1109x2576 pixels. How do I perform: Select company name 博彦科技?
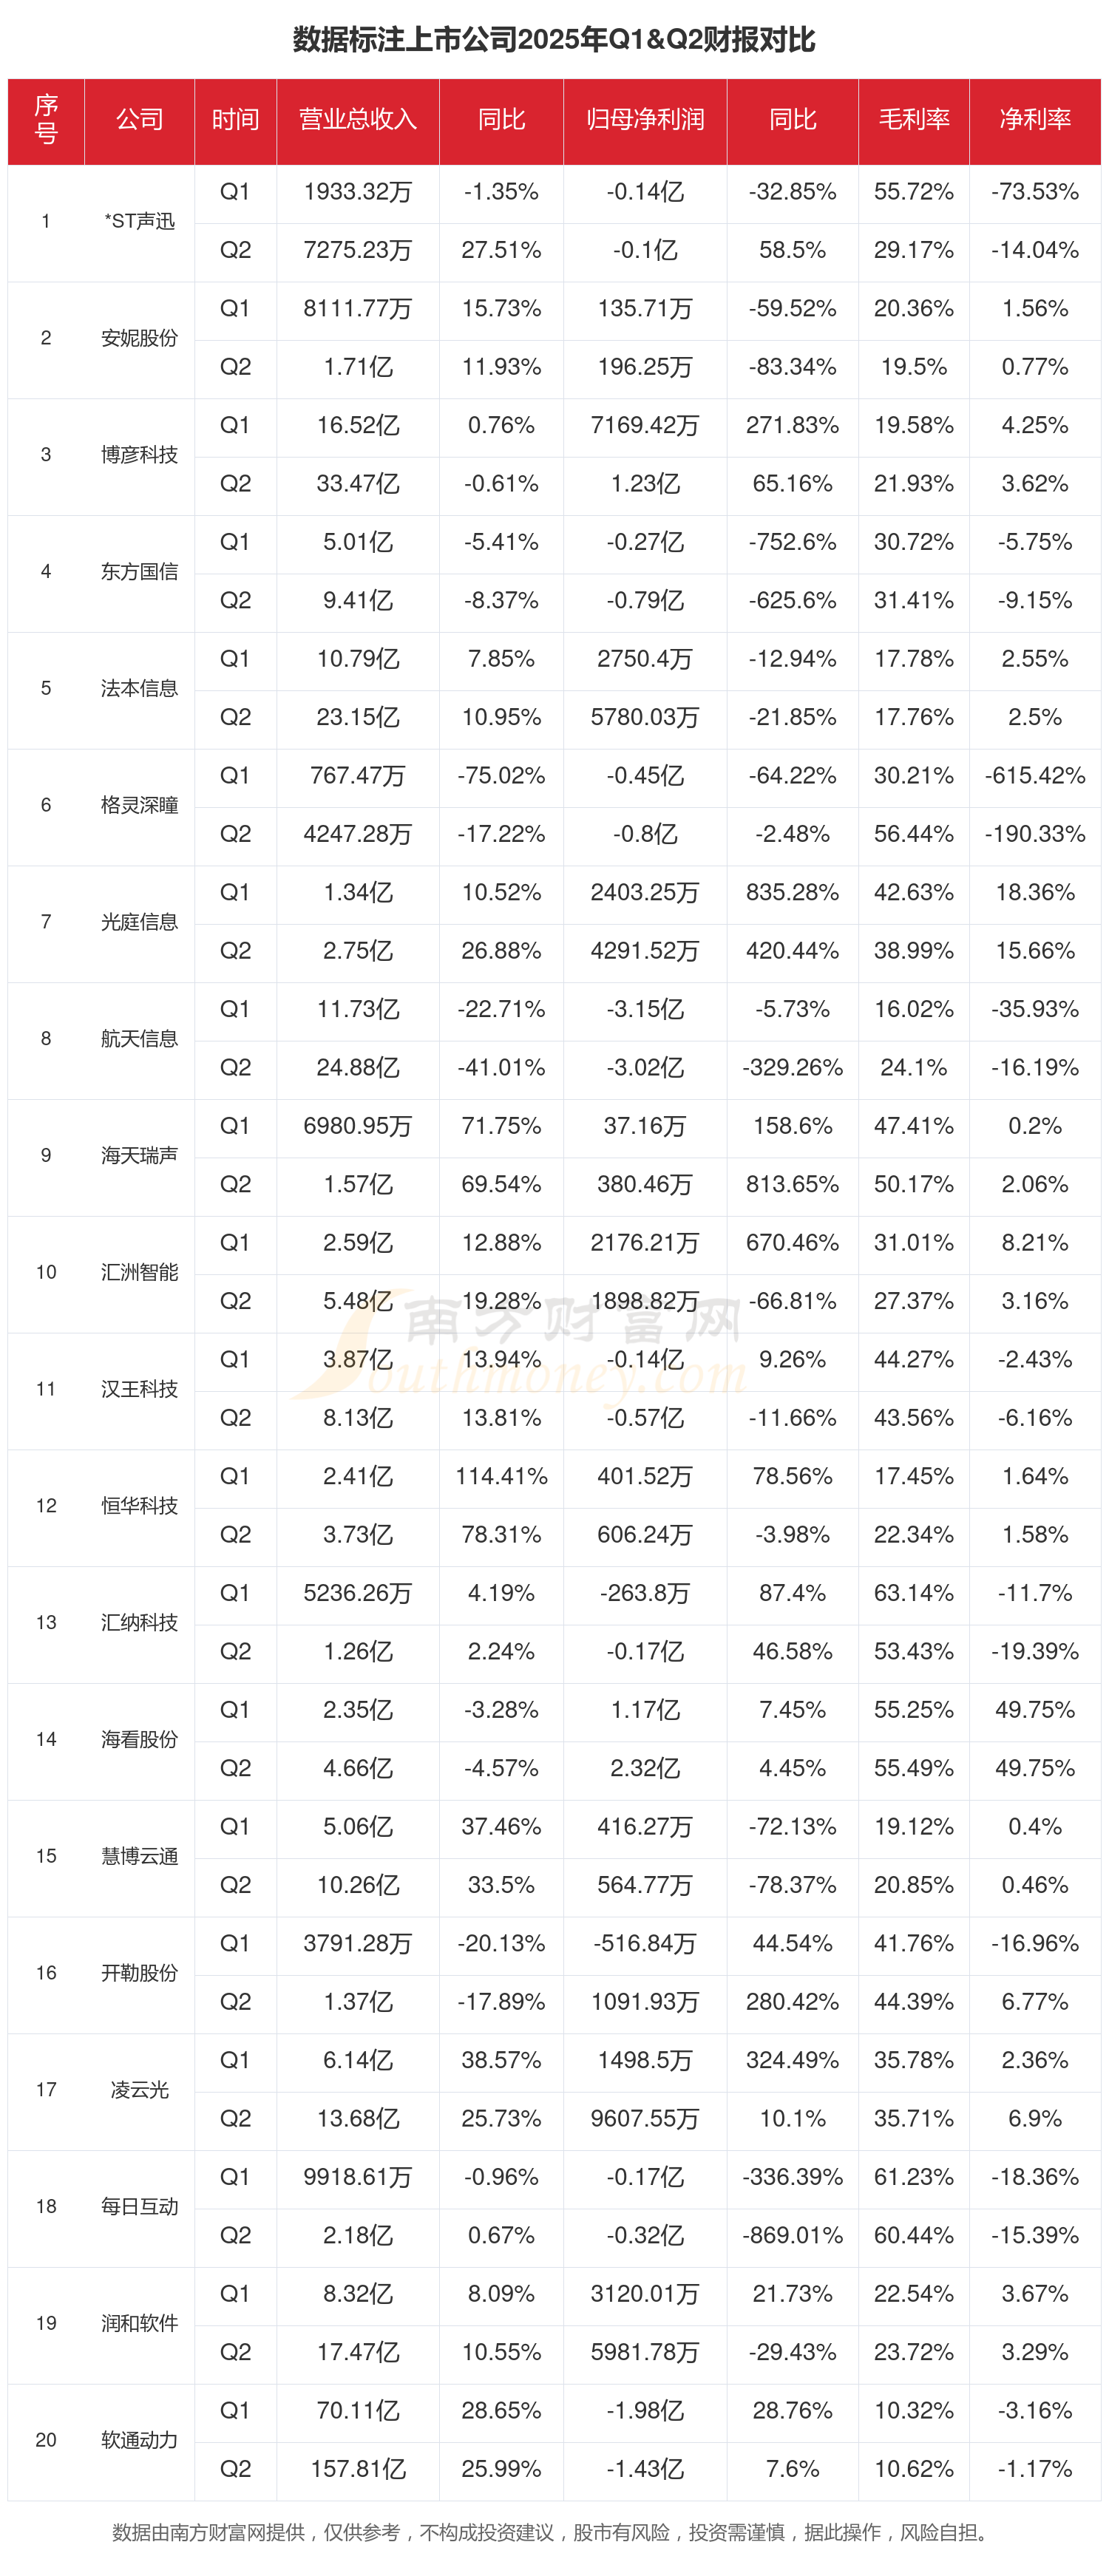(139, 455)
